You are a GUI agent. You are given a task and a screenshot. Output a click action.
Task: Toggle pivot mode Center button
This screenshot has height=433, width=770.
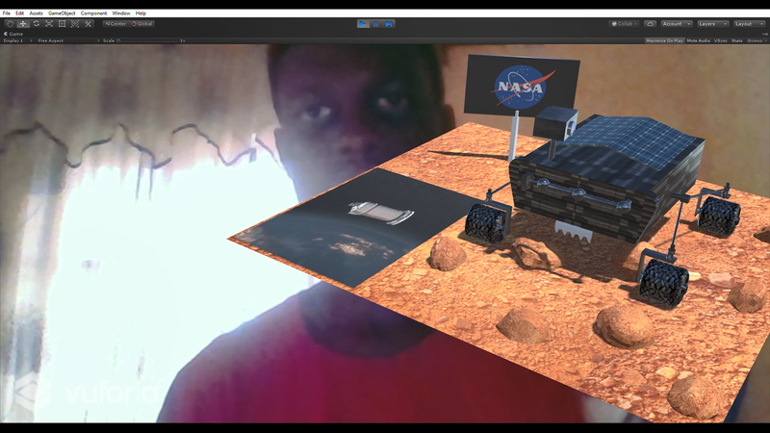(x=115, y=23)
